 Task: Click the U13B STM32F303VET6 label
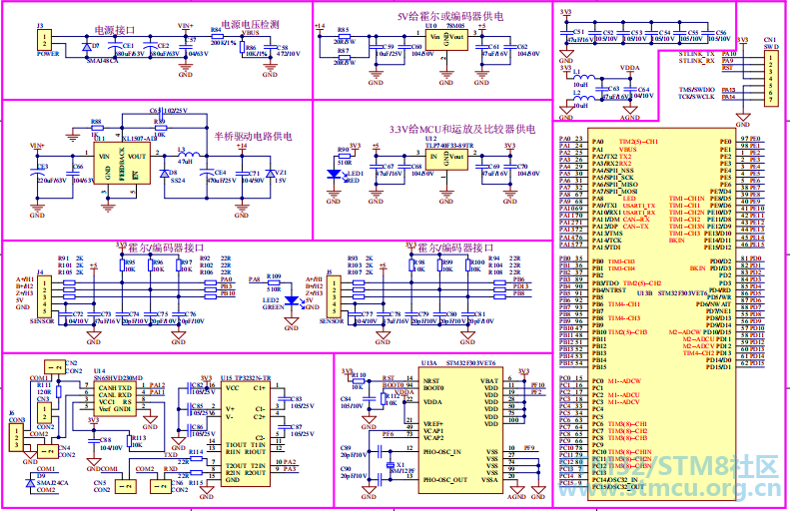coord(672,293)
